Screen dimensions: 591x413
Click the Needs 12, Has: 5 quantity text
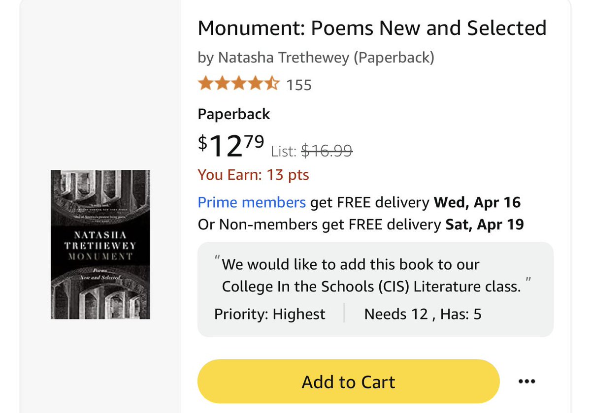(423, 314)
